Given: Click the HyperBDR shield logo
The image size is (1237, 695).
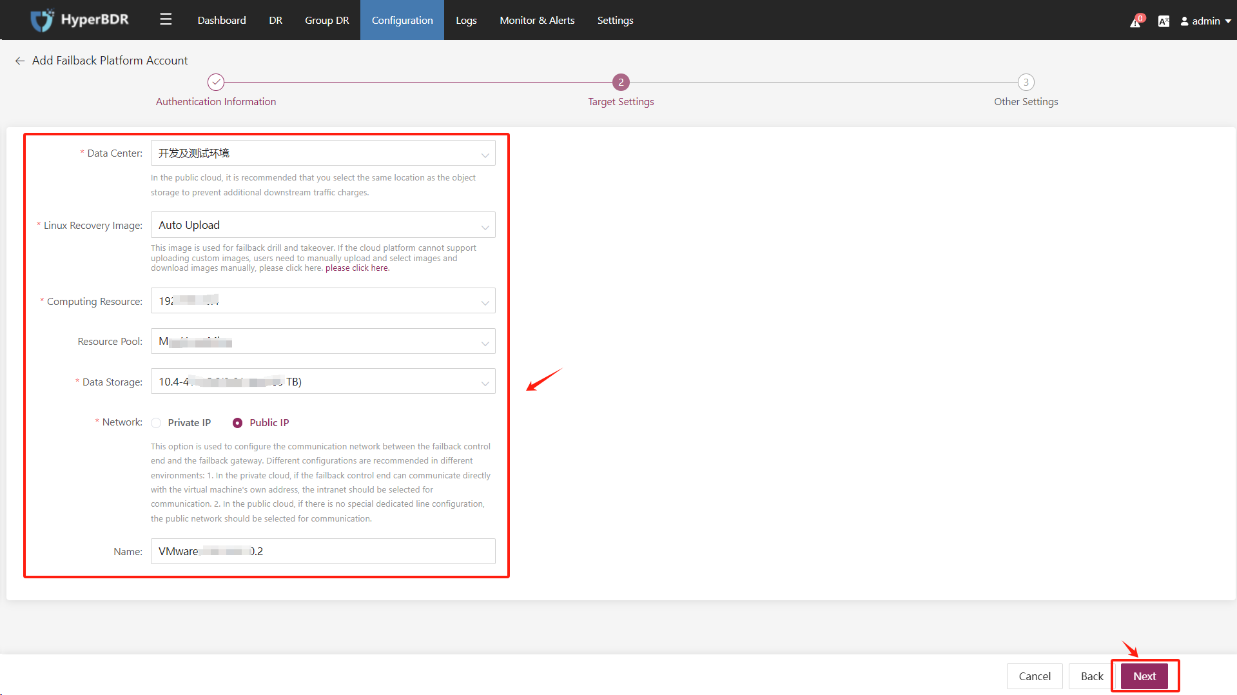Looking at the screenshot, I should [42, 20].
